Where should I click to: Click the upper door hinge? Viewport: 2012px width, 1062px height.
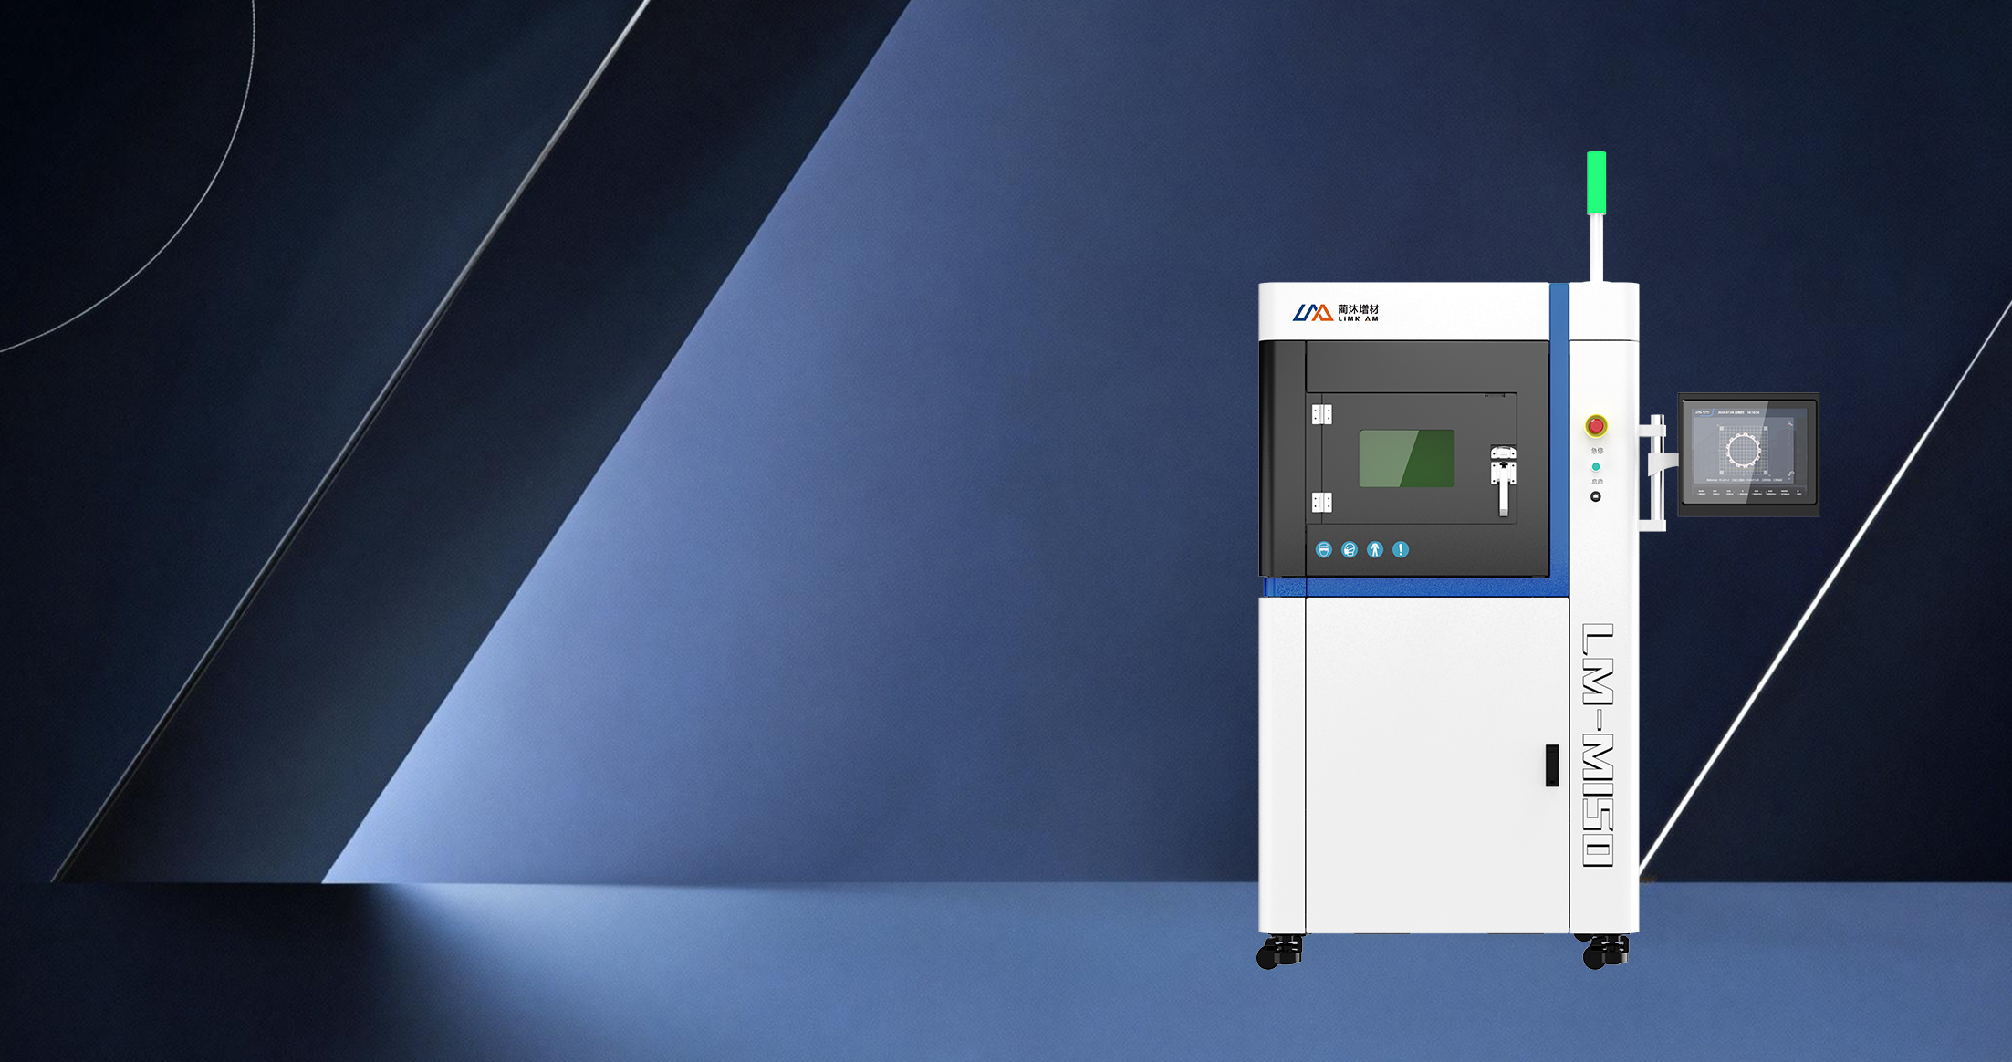[1321, 414]
